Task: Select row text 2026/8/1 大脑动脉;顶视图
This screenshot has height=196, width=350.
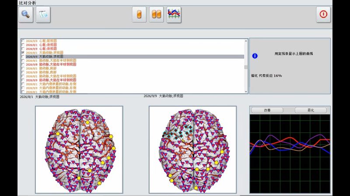Action: [x=45, y=52]
